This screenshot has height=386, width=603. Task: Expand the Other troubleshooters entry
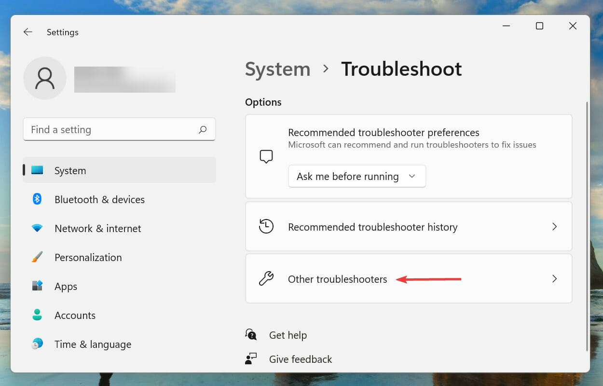coord(409,278)
